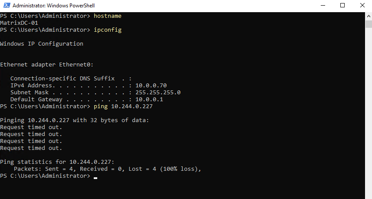372x199 pixels.
Task: Click the packets sent and lost statistics line
Action: pos(109,169)
